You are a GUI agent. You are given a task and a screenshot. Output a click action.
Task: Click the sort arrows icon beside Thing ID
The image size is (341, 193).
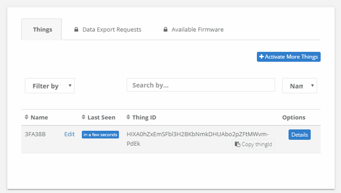click(128, 117)
